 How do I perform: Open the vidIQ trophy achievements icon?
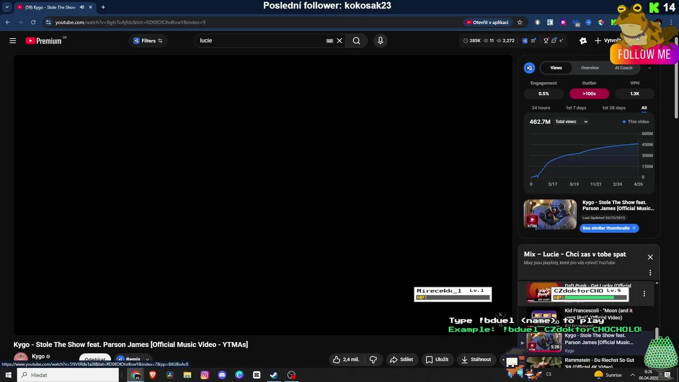point(546,41)
